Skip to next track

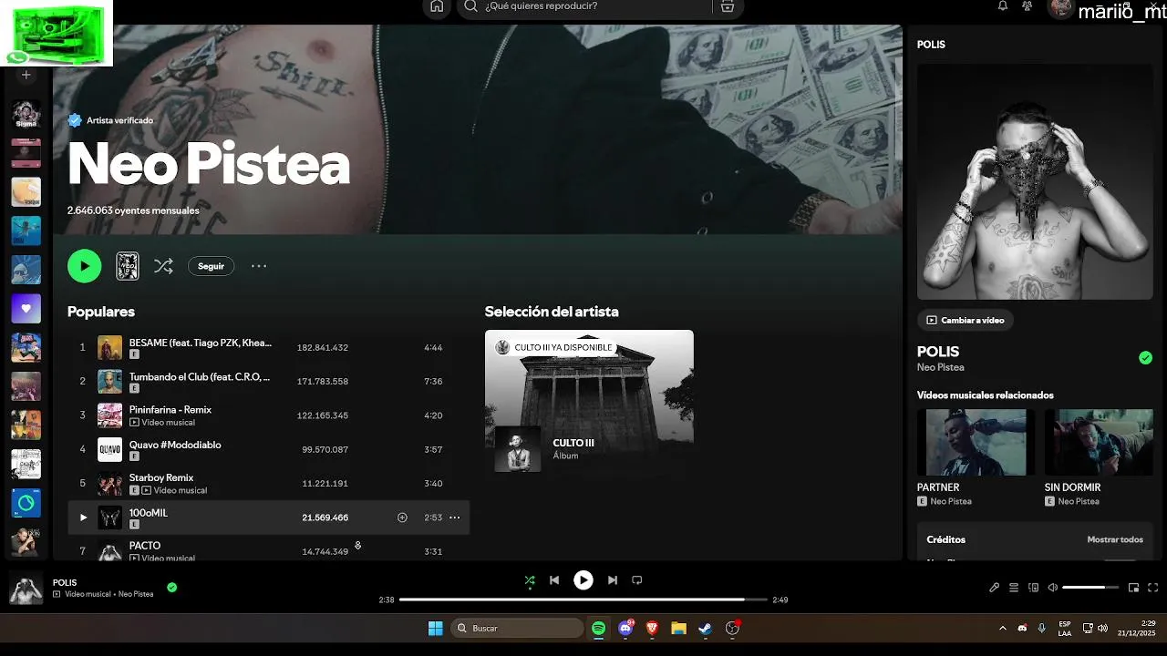tap(613, 580)
